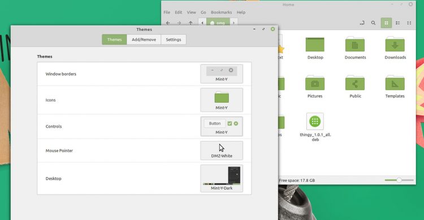Open Help menu in file manager
The height and width of the screenshot is (220, 424).
(241, 12)
